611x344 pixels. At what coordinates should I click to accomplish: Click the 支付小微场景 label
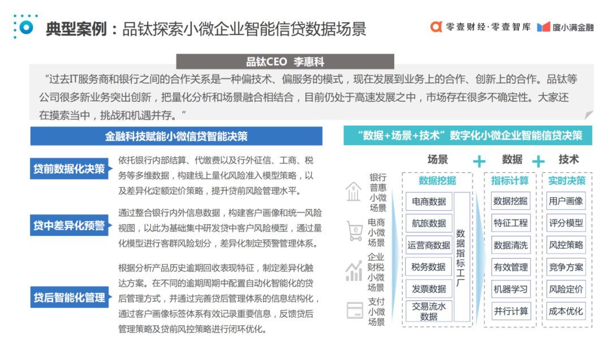pos(376,312)
